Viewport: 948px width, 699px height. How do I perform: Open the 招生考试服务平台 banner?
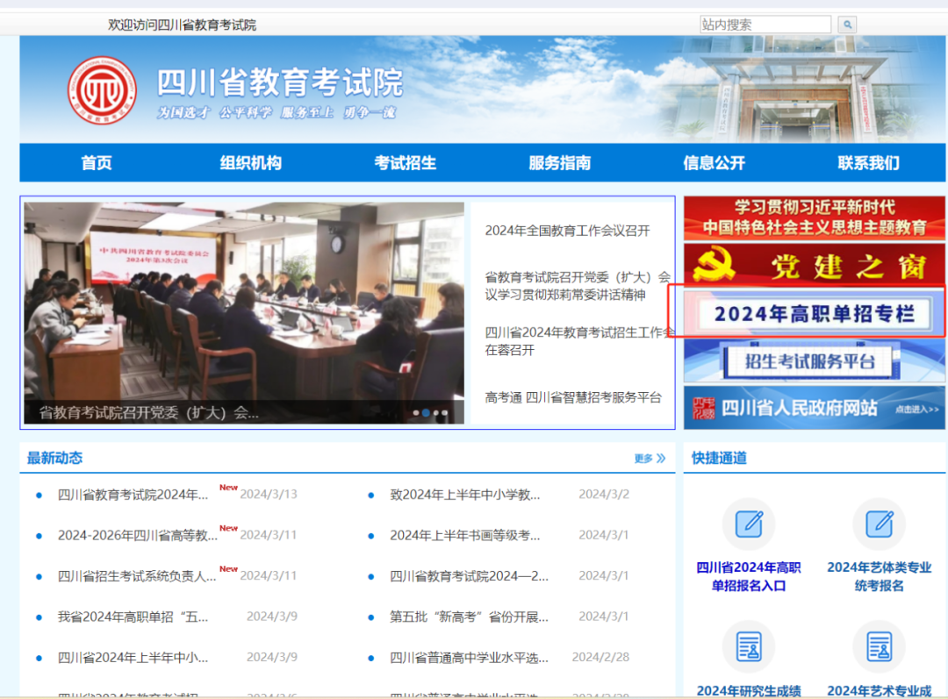pos(814,360)
